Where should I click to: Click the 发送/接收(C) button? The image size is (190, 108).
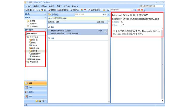coord(94,10)
